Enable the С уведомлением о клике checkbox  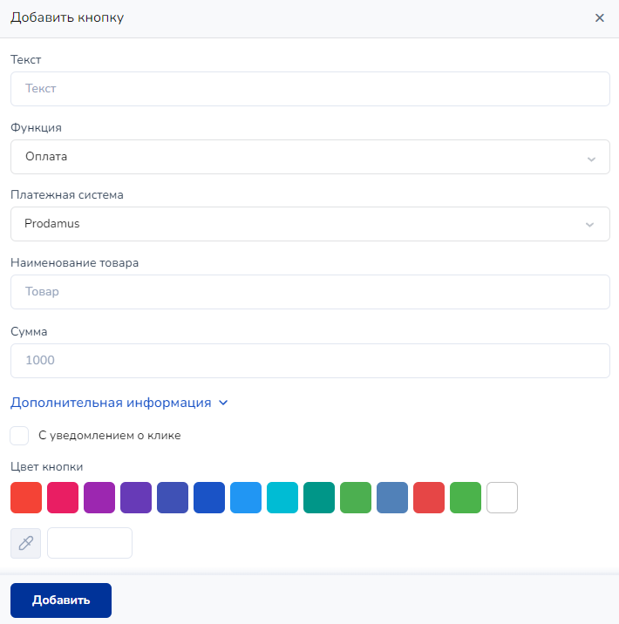tap(20, 436)
